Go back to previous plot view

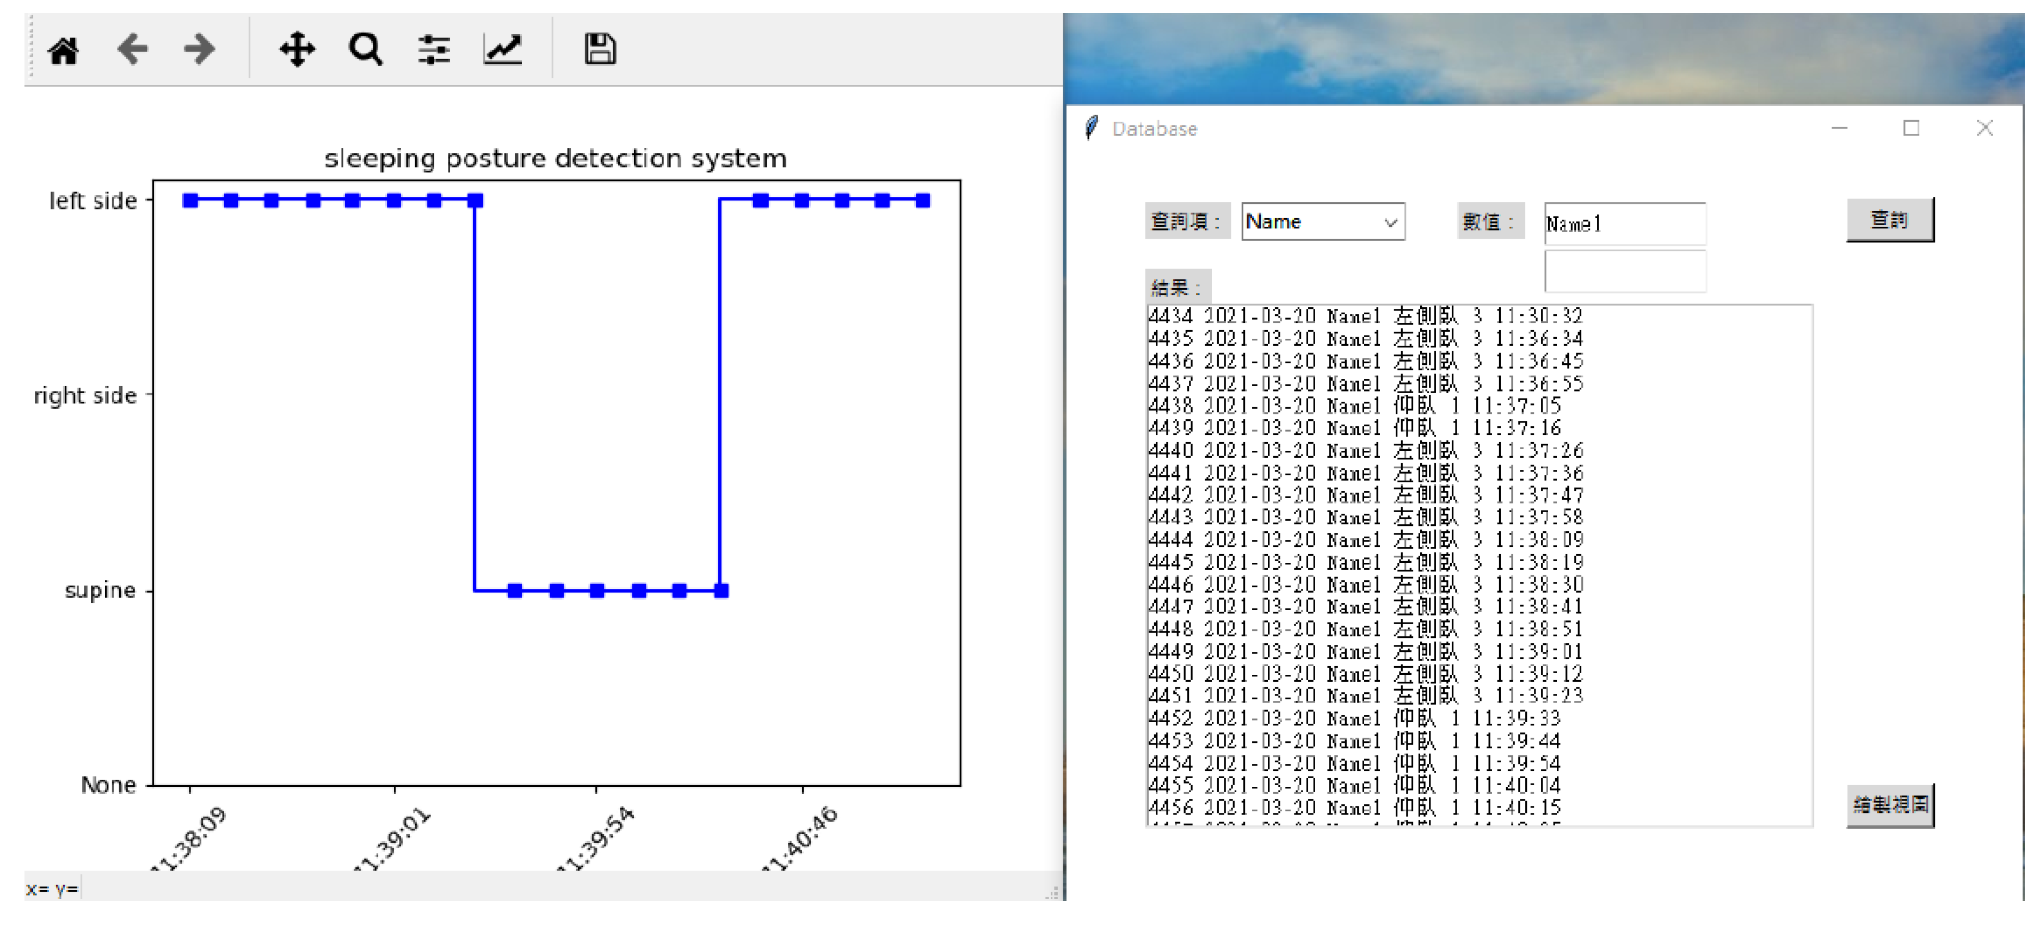132,49
